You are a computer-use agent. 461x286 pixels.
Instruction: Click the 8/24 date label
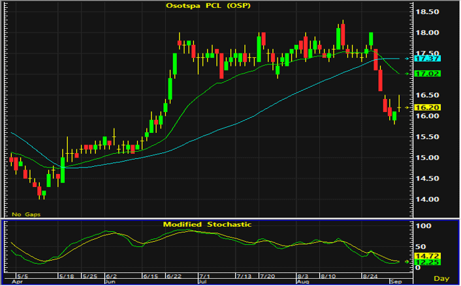(370, 276)
